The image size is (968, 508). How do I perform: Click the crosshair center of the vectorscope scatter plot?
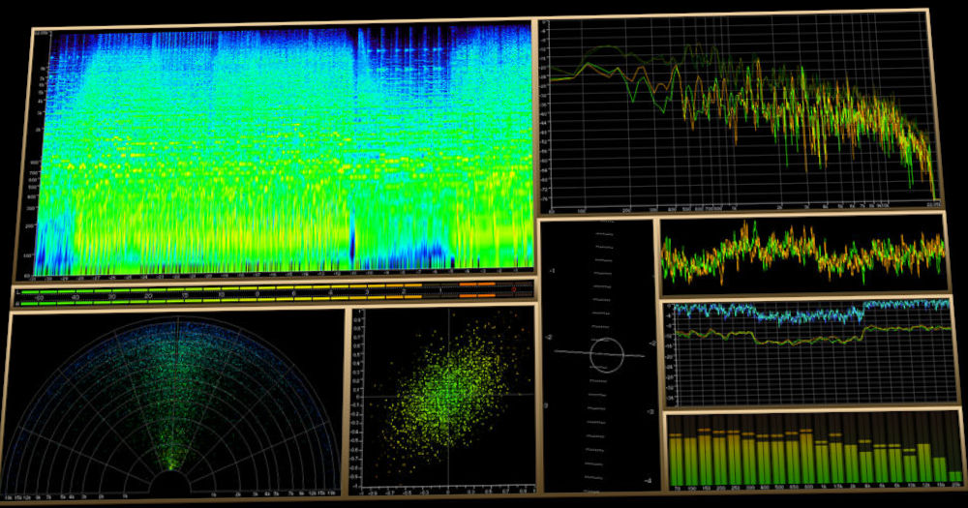point(446,394)
